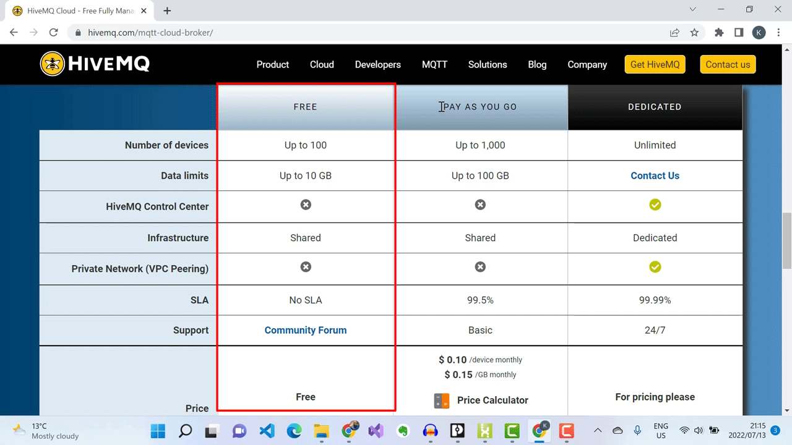The height and width of the screenshot is (445, 792).
Task: Open the tab search dropdown chevron
Action: click(692, 9)
